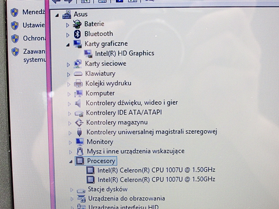Viewport: 279px width, 209px height.
Task: Collapse the Procesory category
Action: tap(71, 162)
